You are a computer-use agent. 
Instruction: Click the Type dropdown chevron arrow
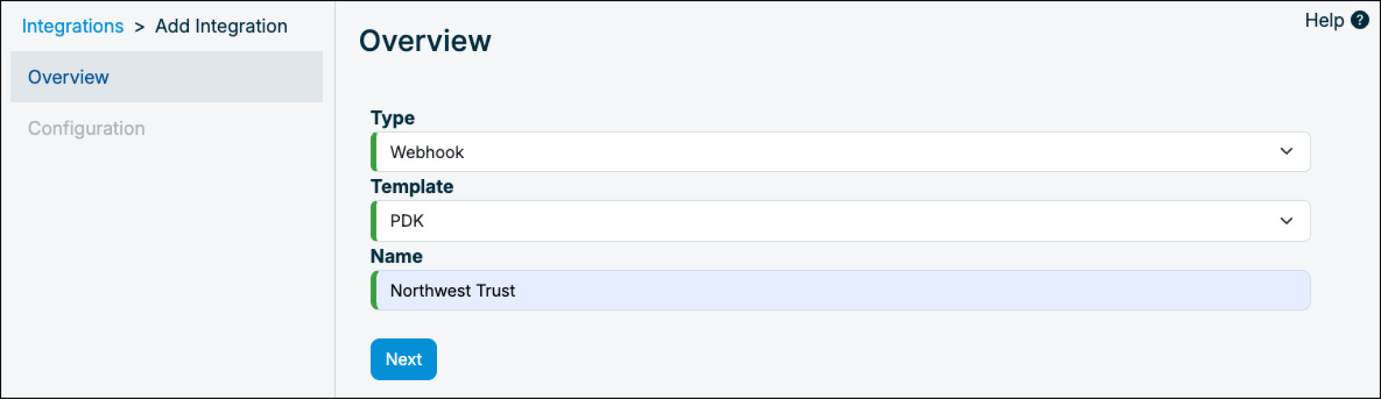[x=1287, y=151]
